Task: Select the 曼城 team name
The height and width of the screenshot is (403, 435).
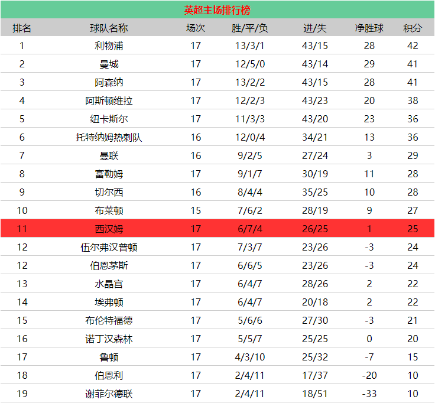Action: pos(109,64)
